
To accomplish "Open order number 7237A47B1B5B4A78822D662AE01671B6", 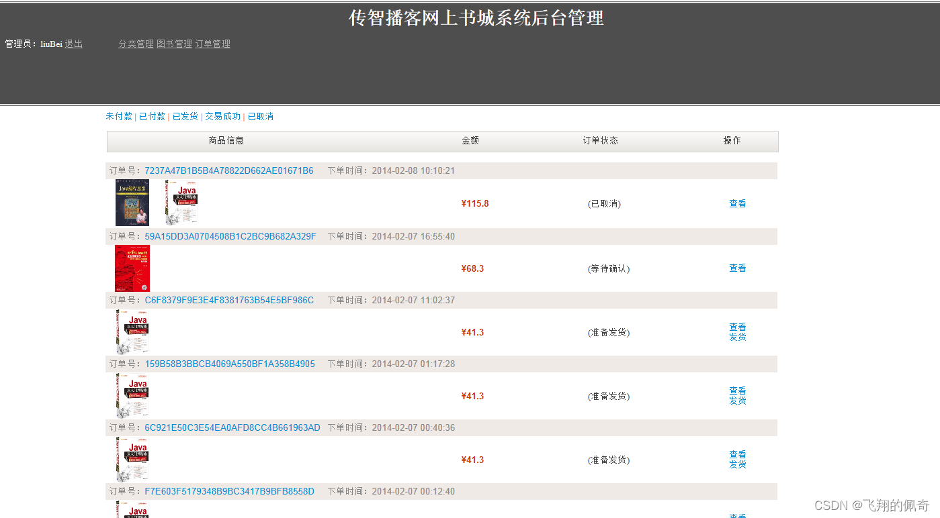I will 229,170.
